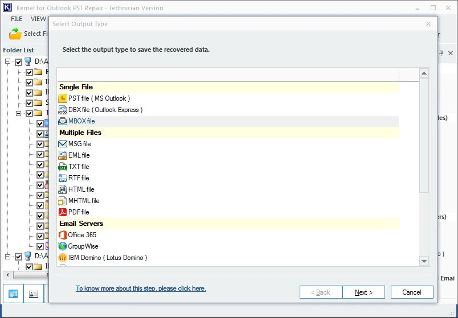Click the Select File toolbar button label
458x318 pixels.
point(36,34)
